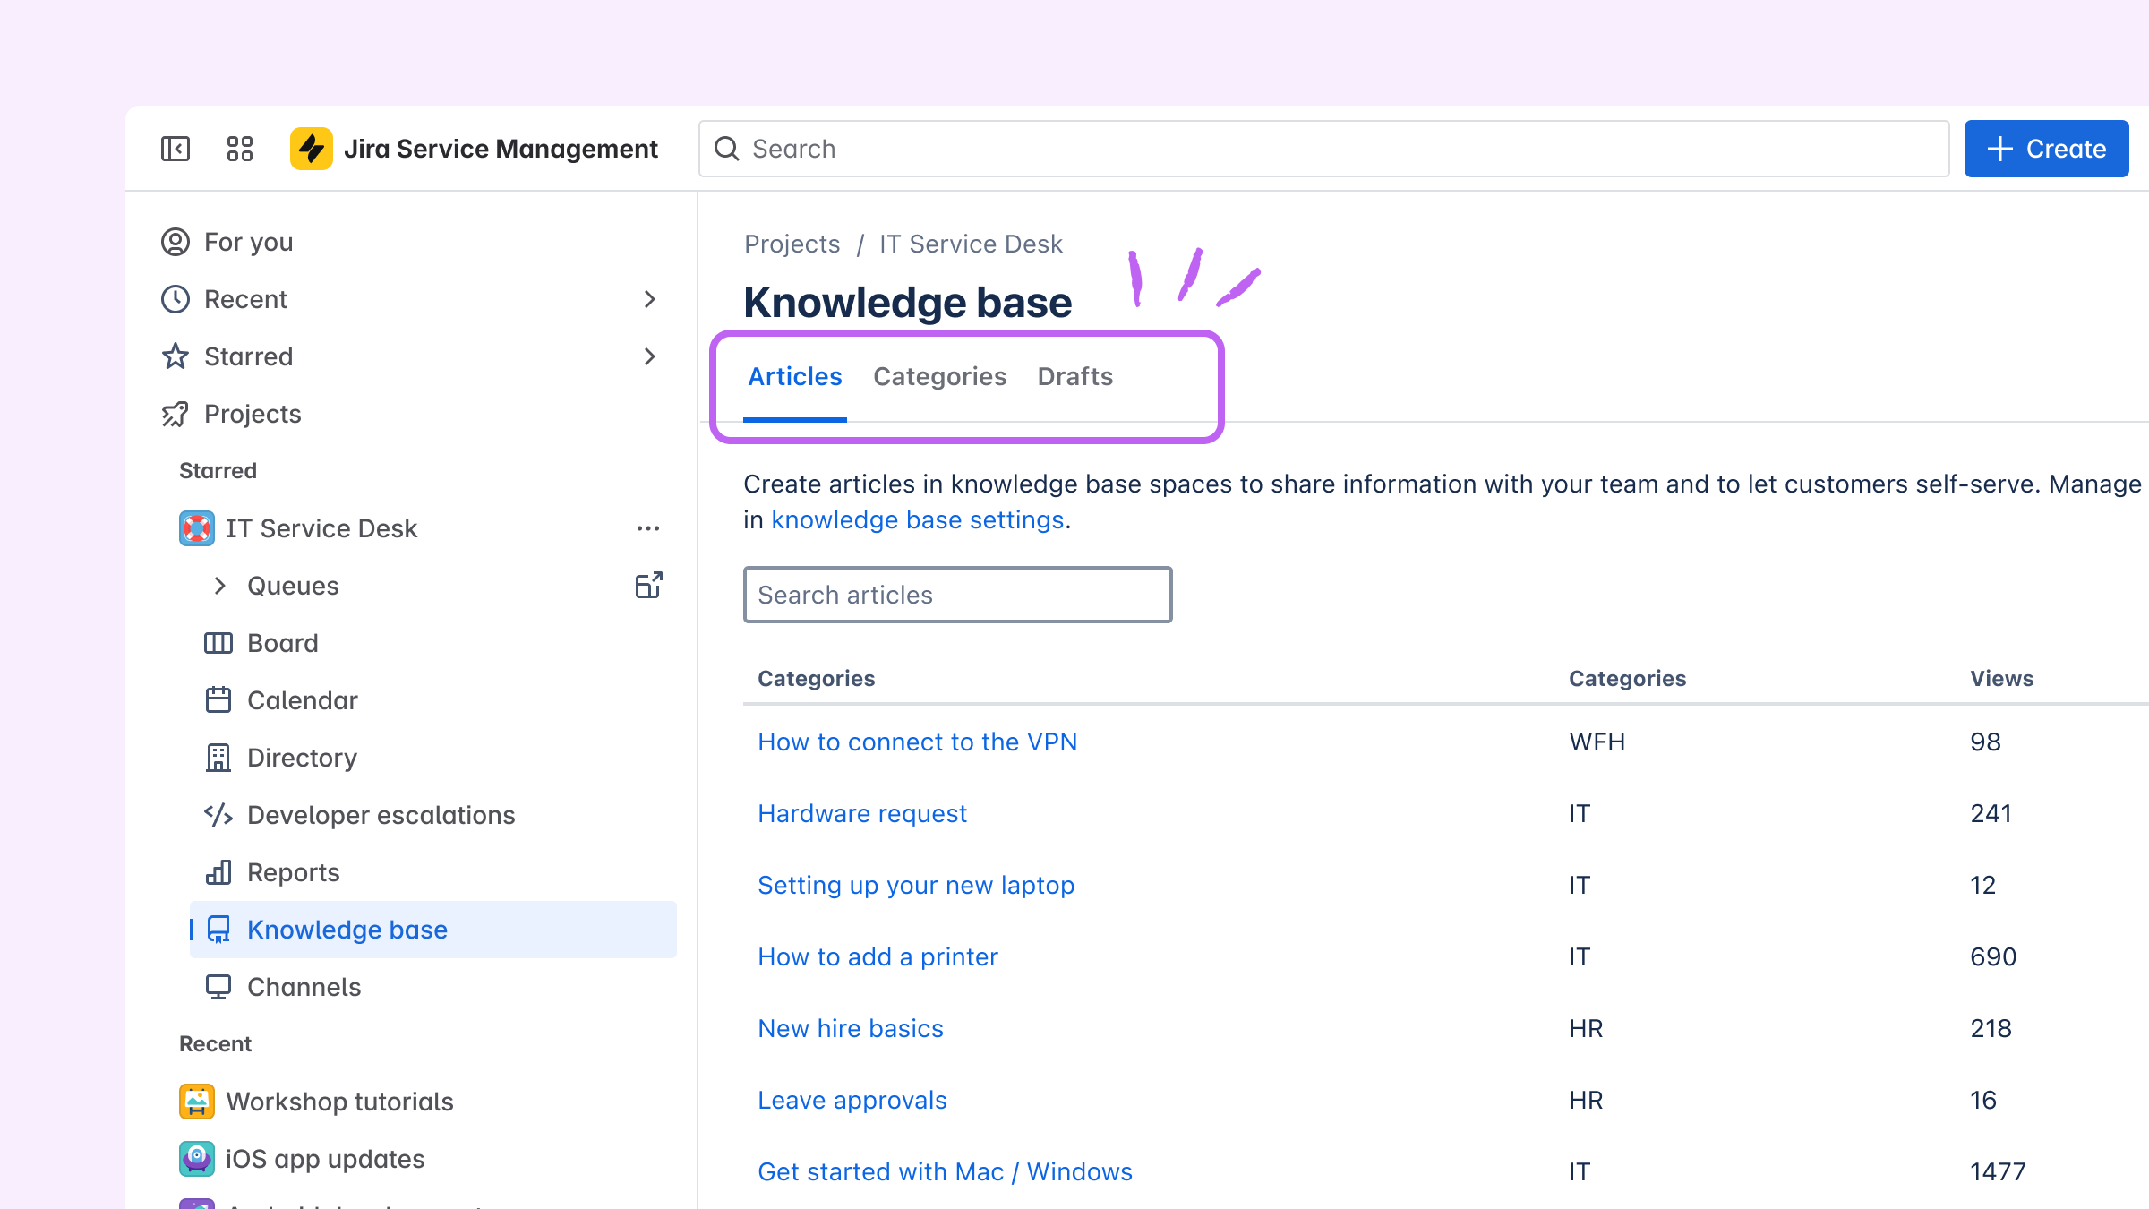Open the Channels sidebar item

(x=304, y=987)
